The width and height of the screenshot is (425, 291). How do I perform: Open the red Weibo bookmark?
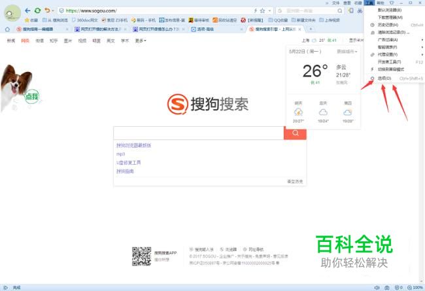coord(252,20)
